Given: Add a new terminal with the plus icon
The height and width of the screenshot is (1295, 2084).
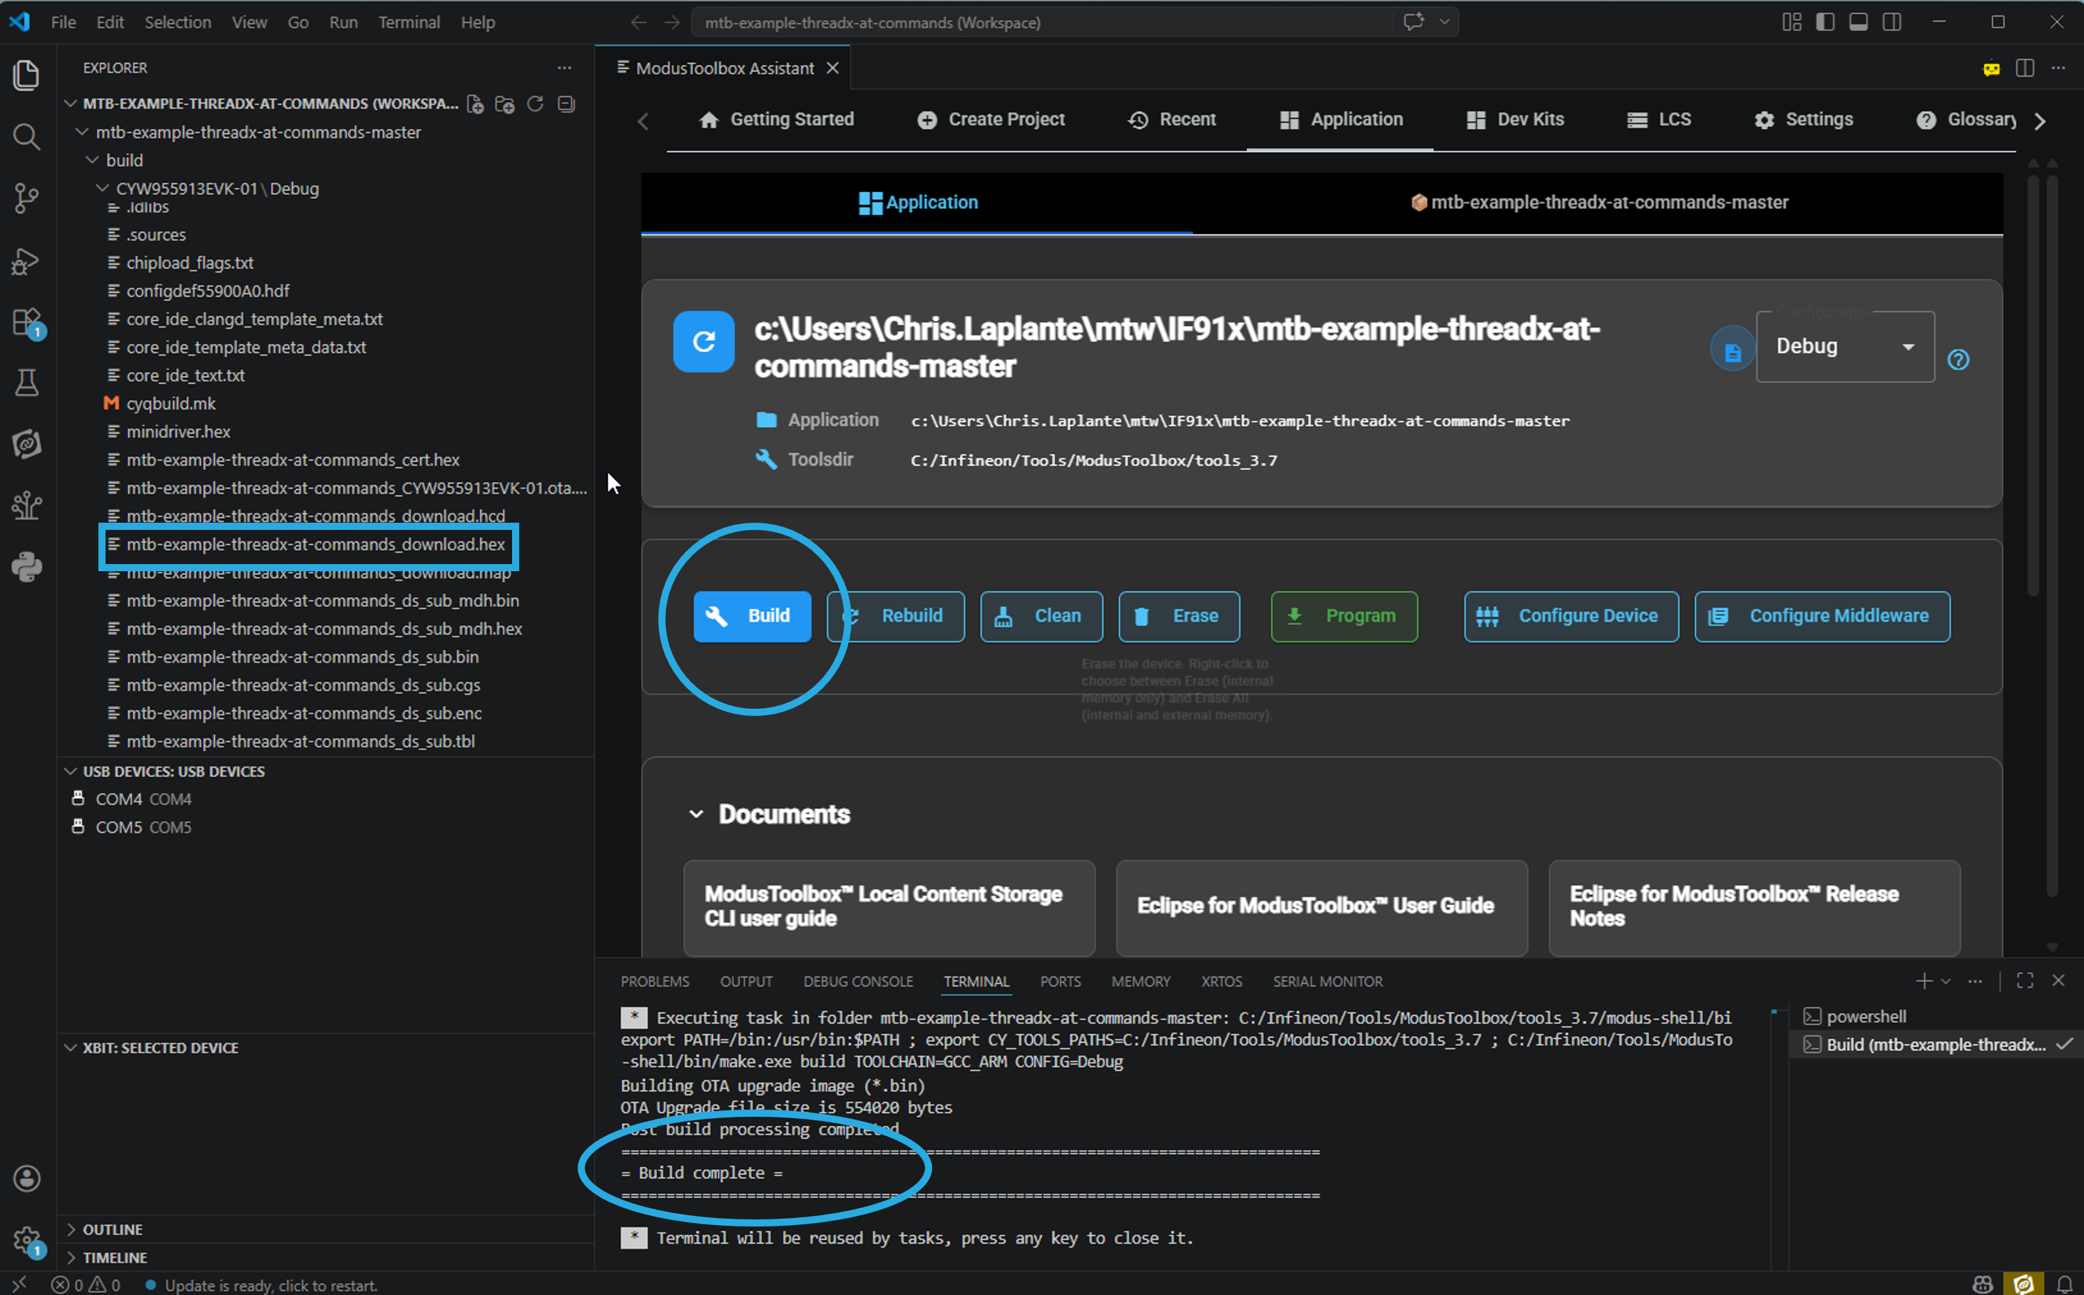Looking at the screenshot, I should tap(1924, 981).
